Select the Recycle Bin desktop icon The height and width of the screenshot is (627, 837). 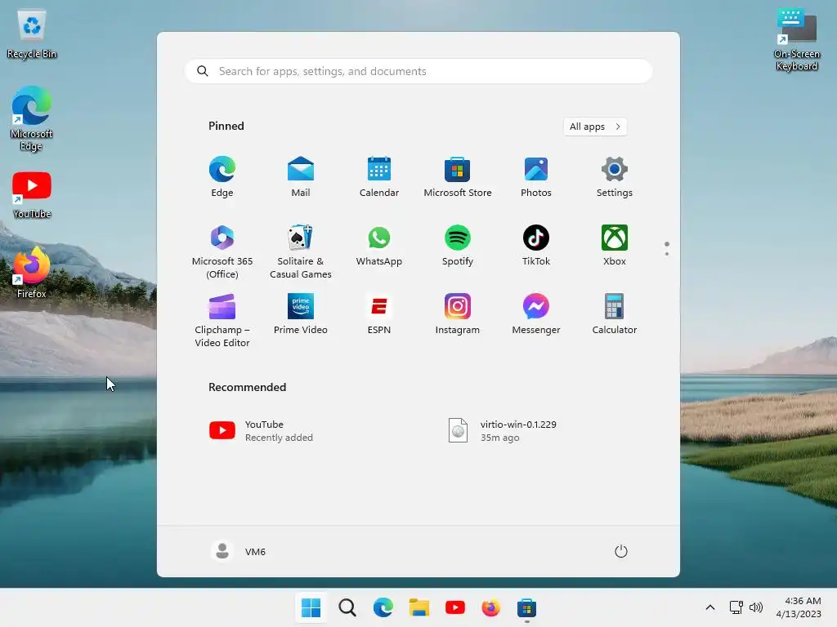(32, 35)
